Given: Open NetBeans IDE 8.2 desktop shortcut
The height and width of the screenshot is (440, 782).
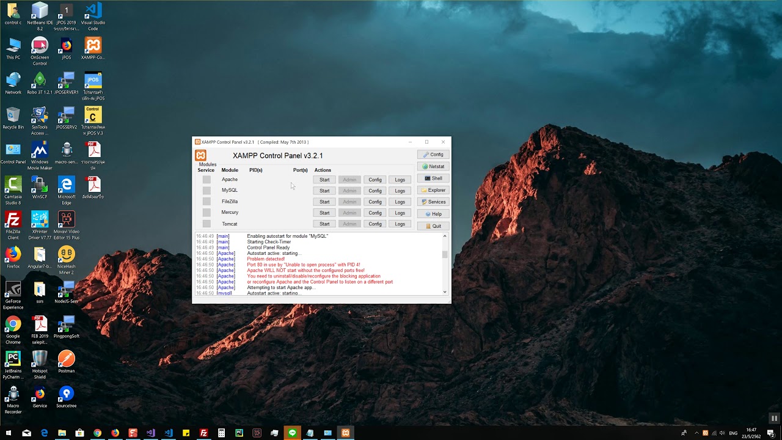Looking at the screenshot, I should click(40, 16).
